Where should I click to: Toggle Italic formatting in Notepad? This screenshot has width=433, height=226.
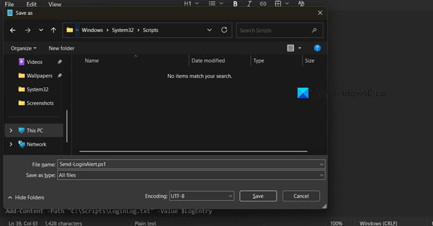pyautogui.click(x=249, y=4)
